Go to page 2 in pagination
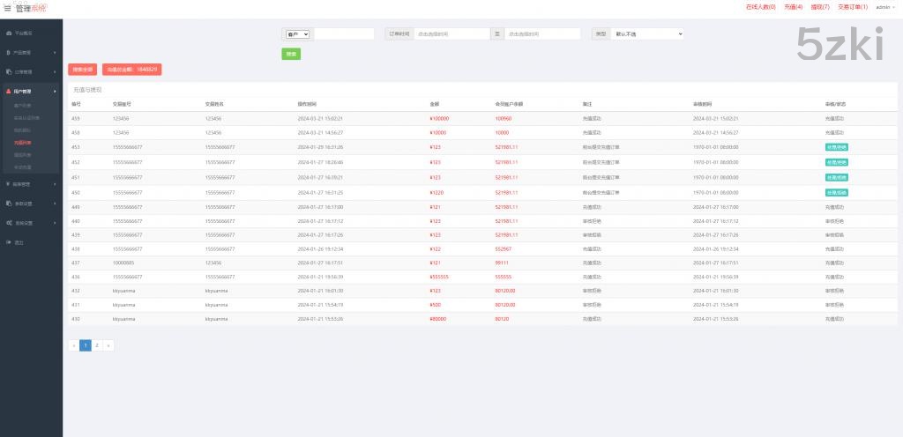 pyautogui.click(x=97, y=345)
